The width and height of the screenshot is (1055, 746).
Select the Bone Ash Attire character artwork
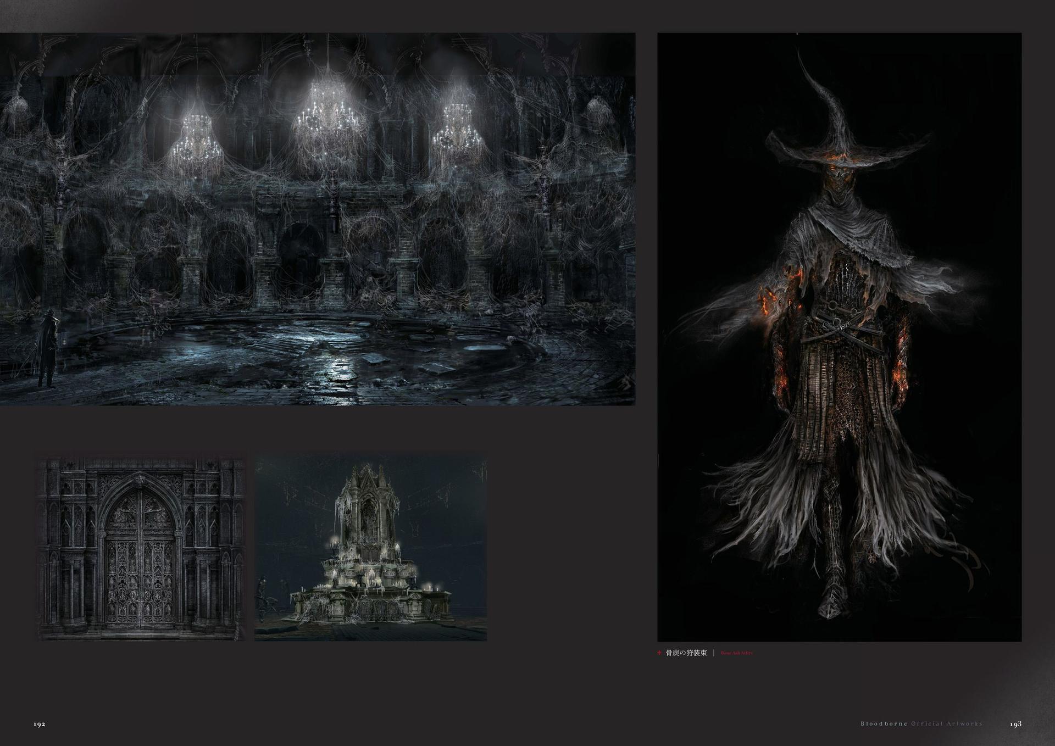pyautogui.click(x=839, y=336)
